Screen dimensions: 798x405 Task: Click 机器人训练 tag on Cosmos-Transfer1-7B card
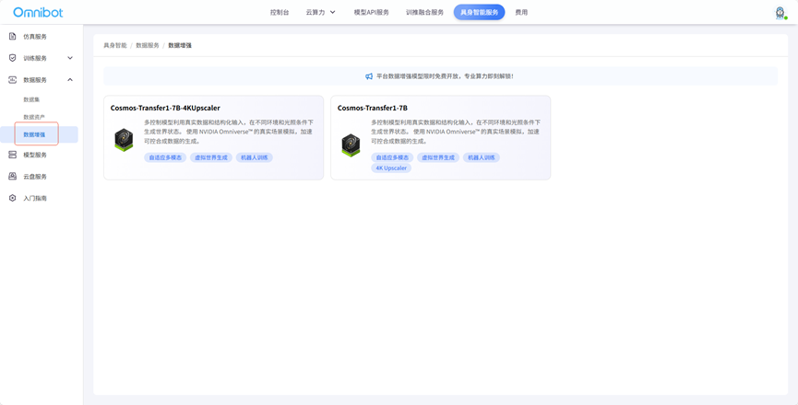click(x=482, y=157)
